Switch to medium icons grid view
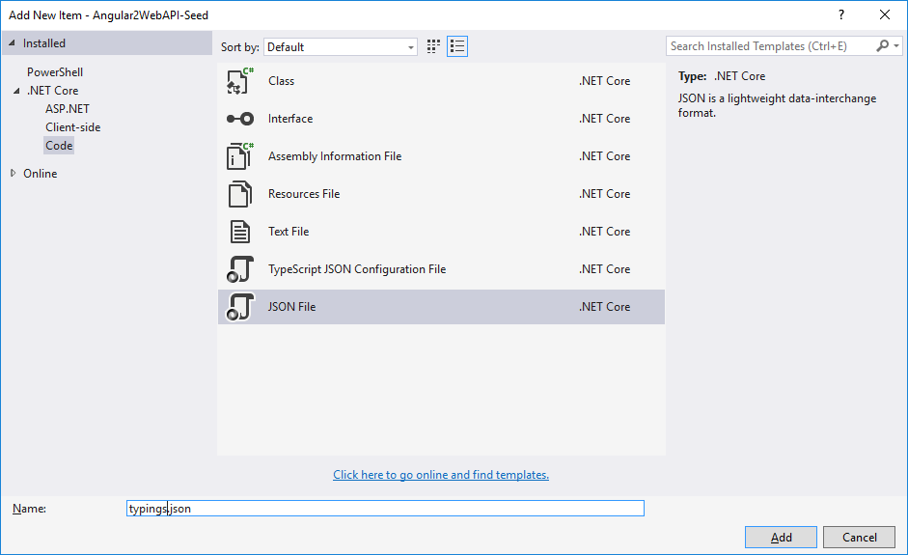This screenshot has width=908, height=555. (433, 46)
